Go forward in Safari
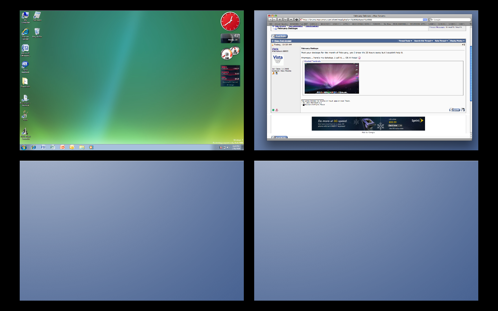The width and height of the screenshot is (498, 311). tap(274, 20)
